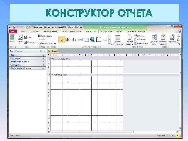This screenshot has height=141, width=188.
Task: Open the Упорядочить ribbon tab
Action: pos(106,32)
